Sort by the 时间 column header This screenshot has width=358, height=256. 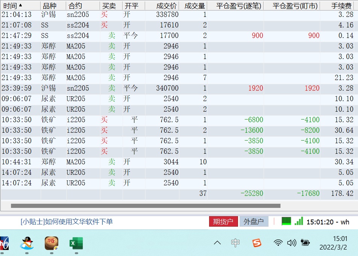click(21, 6)
